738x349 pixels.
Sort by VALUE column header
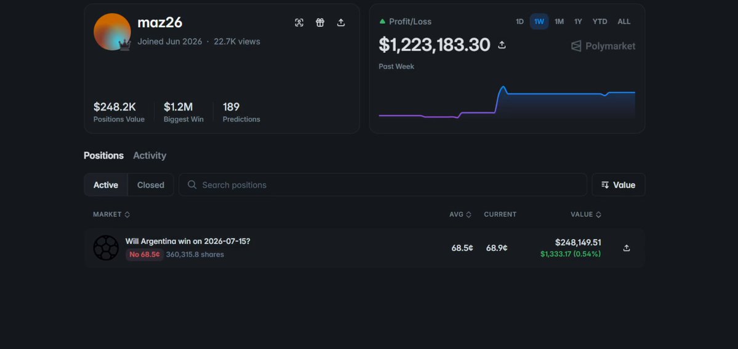point(586,214)
